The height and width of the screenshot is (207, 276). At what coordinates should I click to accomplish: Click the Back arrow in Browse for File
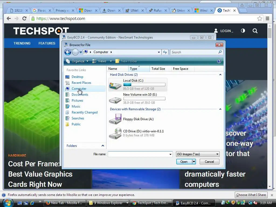(68, 52)
